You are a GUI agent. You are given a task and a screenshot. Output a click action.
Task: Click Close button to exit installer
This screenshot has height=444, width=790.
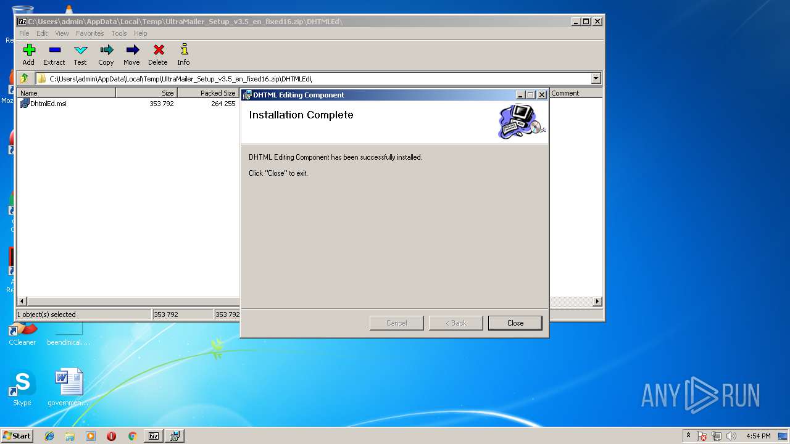[515, 323]
